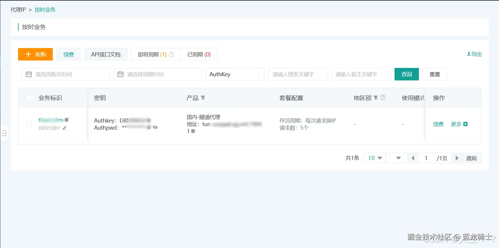Copy the Authkey value icon
Image resolution: width=499 pixels, height=248 pixels.
coord(149,120)
